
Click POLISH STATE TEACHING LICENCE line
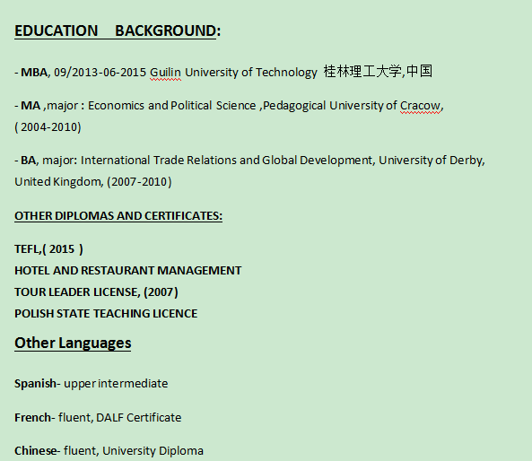[106, 313]
